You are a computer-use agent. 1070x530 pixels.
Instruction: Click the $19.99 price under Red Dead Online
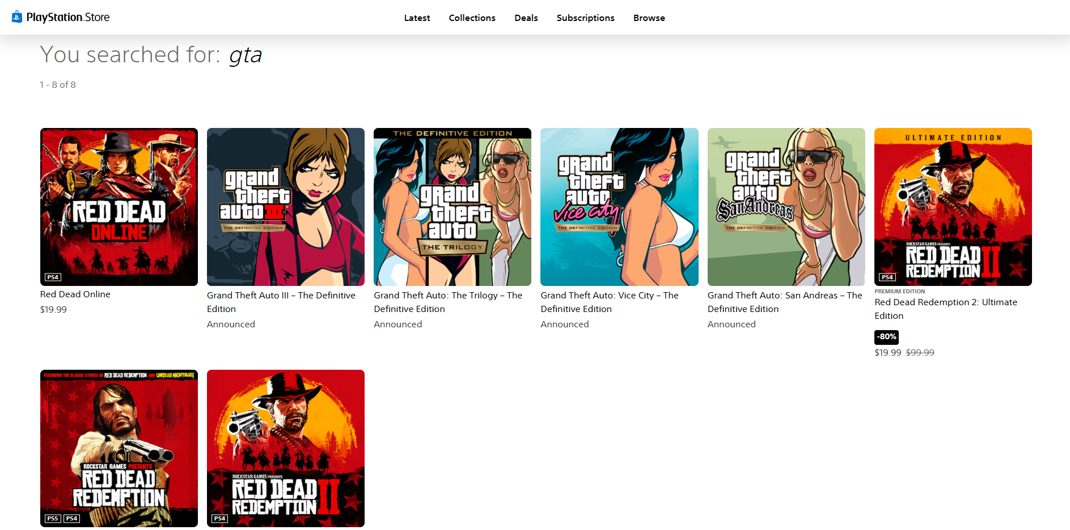[x=53, y=310]
